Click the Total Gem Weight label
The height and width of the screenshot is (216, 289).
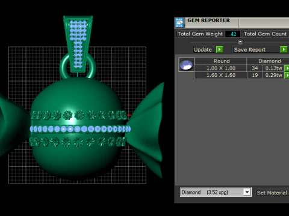tap(200, 34)
